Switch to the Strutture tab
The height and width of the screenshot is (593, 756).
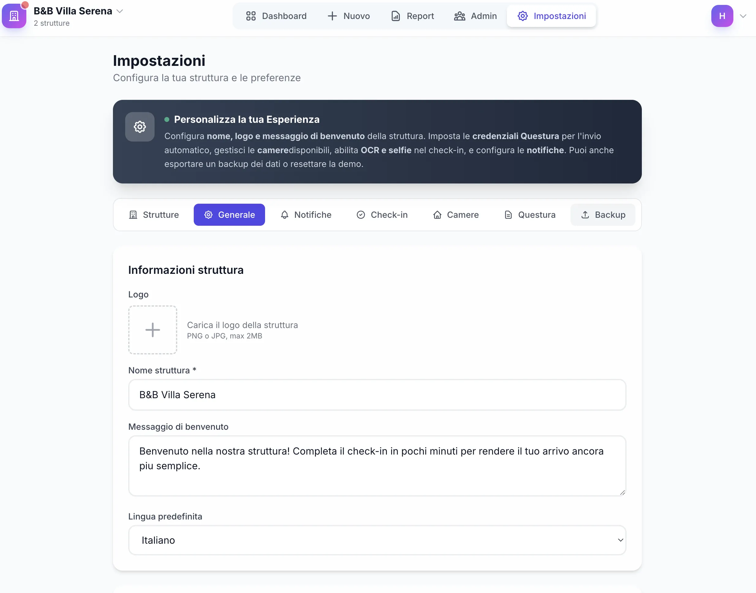click(x=154, y=214)
